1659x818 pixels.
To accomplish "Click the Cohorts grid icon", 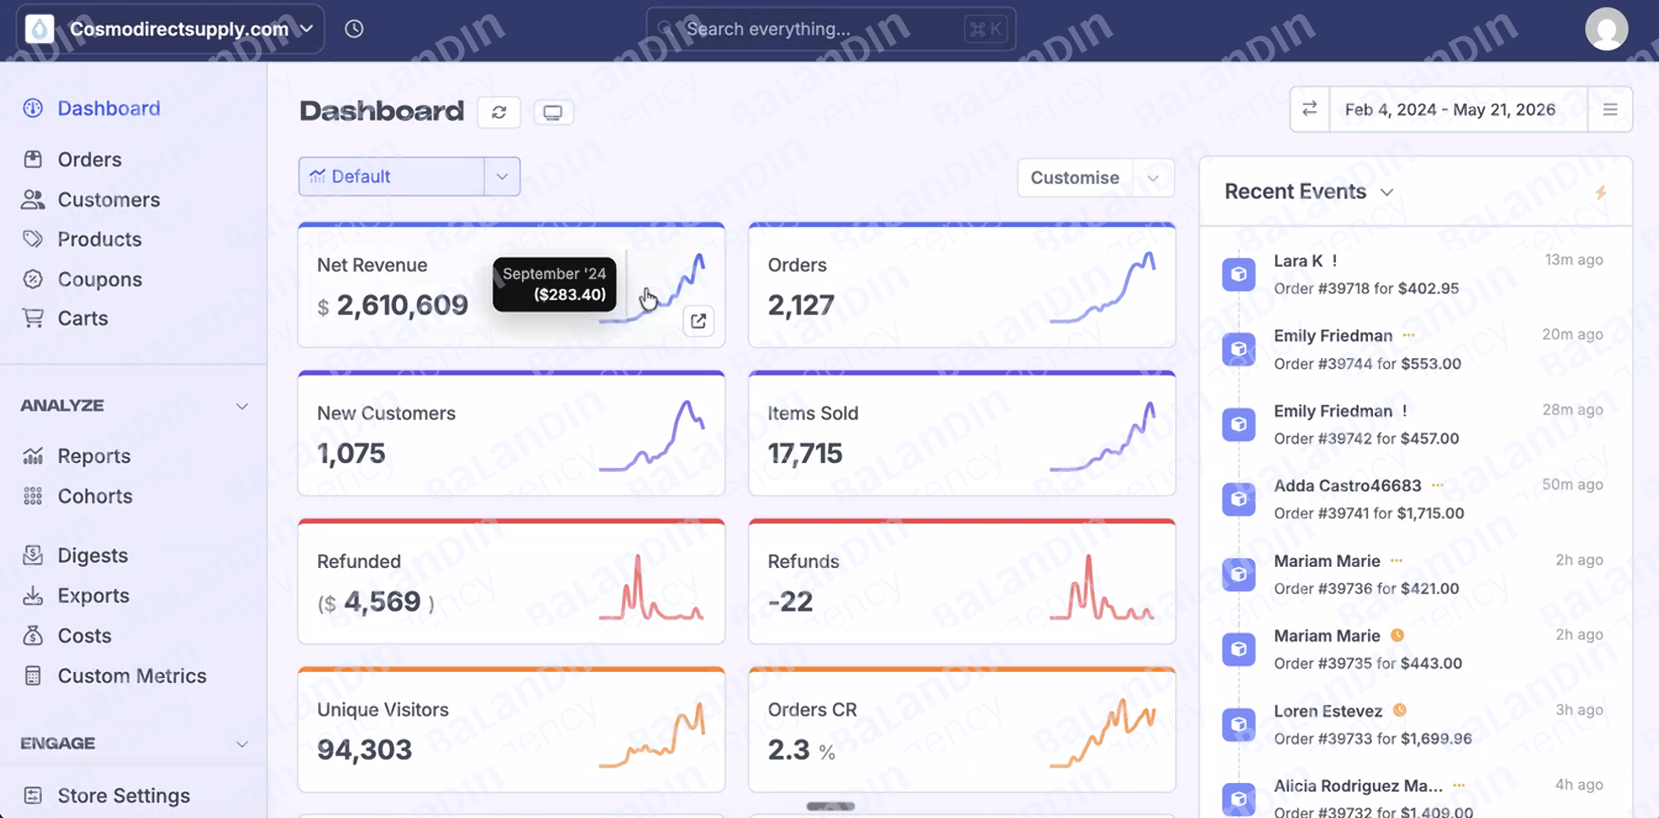I will coord(33,496).
